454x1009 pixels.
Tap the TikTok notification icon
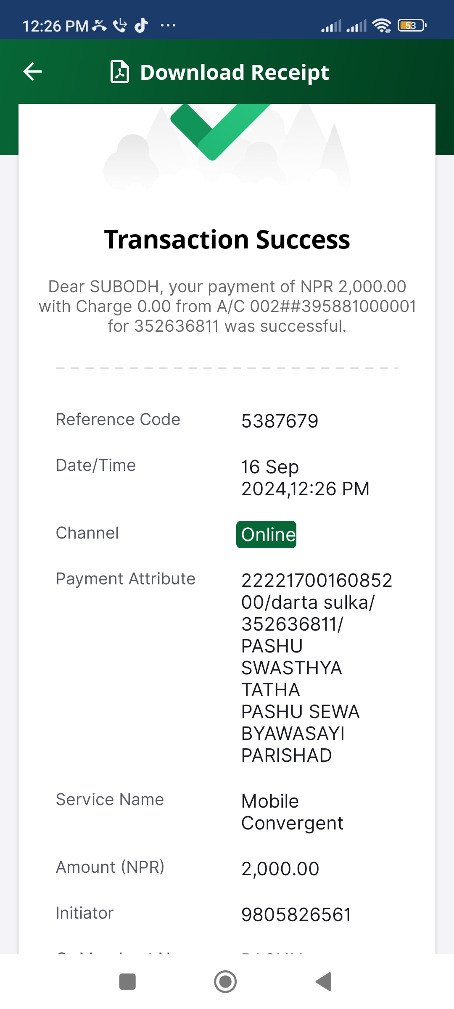pos(141,26)
